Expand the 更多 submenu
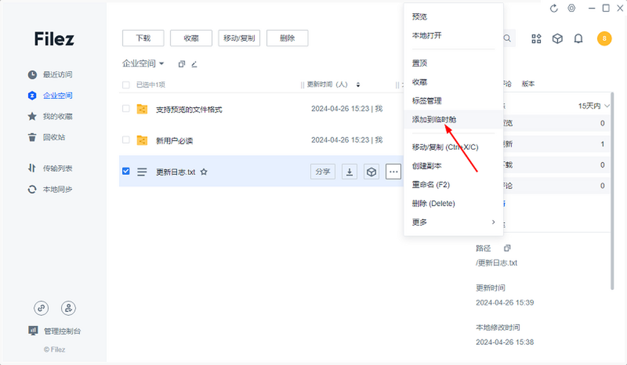 click(453, 222)
